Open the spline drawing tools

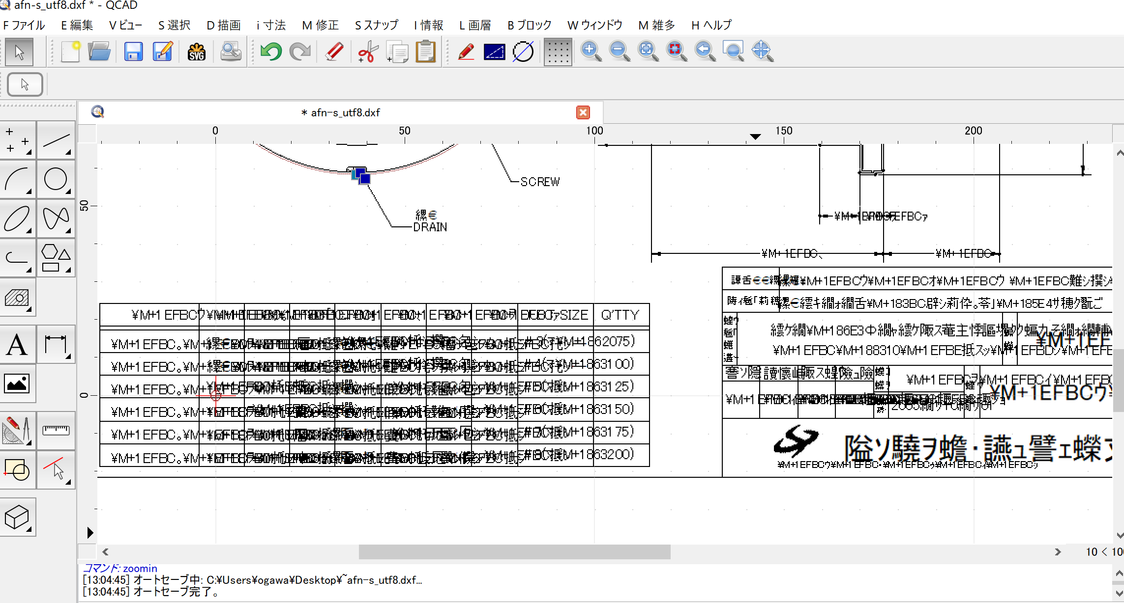[x=56, y=219]
